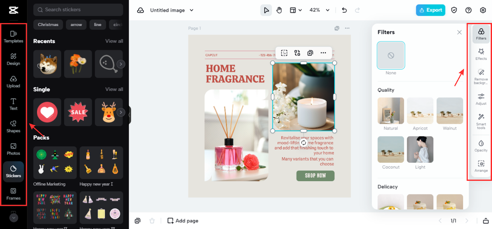Viewport: 492px width, 229px height.
Task: Open the Design sidebar tab
Action: [x=13, y=59]
